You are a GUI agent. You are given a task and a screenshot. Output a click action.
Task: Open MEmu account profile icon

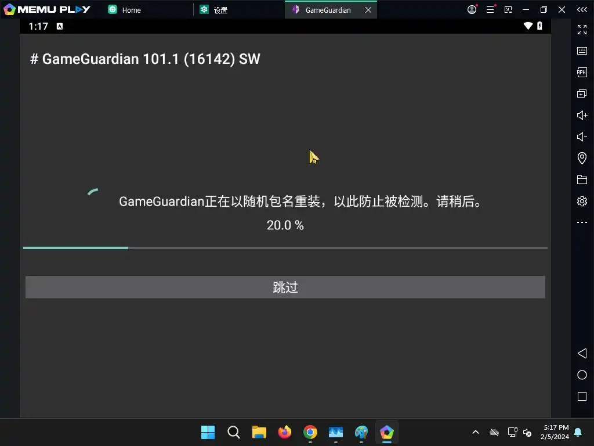(472, 9)
